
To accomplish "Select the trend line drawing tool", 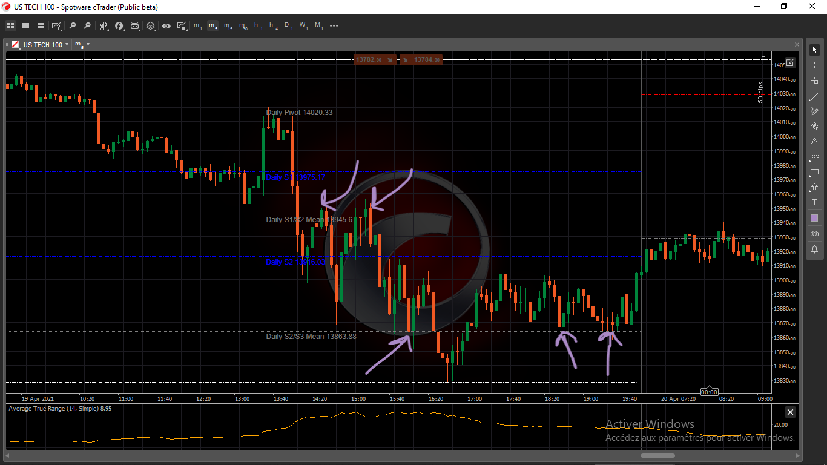I will (814, 97).
